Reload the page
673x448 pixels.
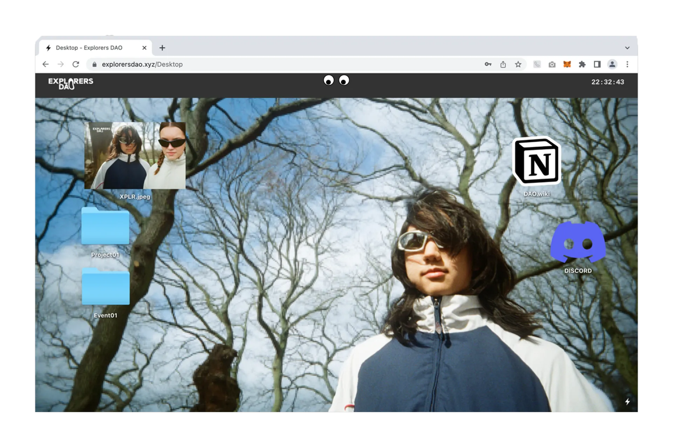(76, 64)
